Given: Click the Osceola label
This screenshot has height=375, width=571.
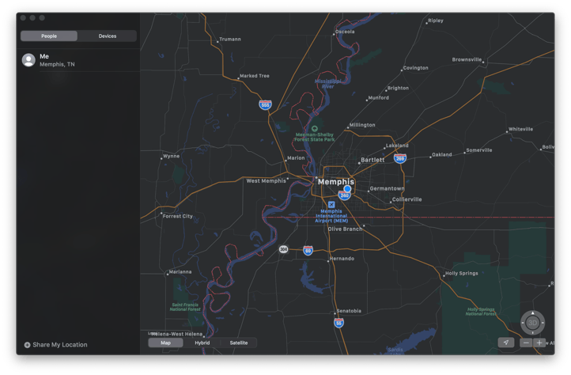Looking at the screenshot, I should [345, 32].
